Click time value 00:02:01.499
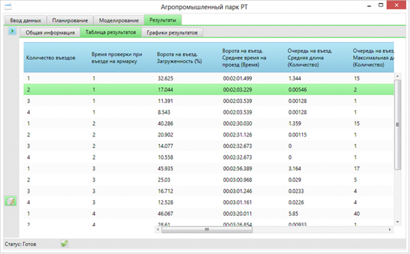 237,79
